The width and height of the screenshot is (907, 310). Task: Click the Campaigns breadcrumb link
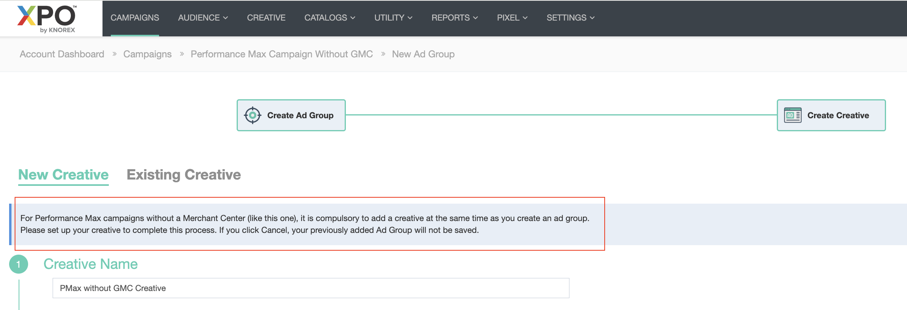(x=147, y=54)
